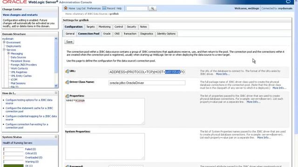
Task: Switch to the Monitoring tab
Action: [104, 27]
